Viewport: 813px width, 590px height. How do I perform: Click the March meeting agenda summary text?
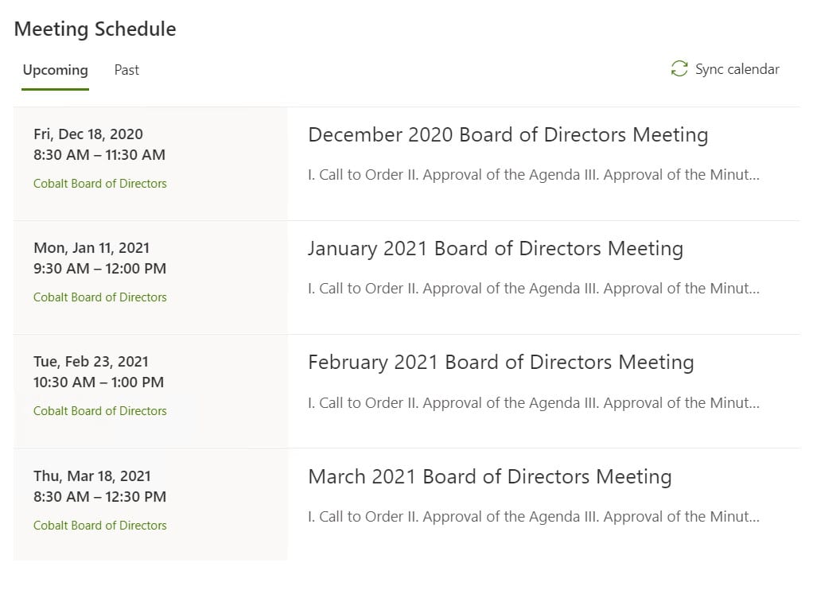pos(534,516)
